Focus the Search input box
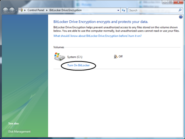This screenshot has width=185, height=139. [x=153, y=10]
